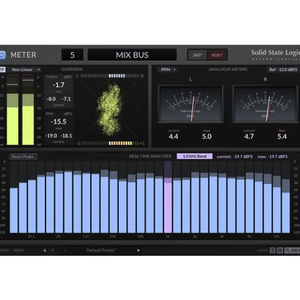
Task: Select the 4k analyzer band bar
Action: coord(222,197)
